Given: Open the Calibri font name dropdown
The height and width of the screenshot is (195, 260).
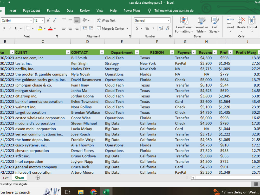Looking at the screenshot, I should tap(31, 20).
